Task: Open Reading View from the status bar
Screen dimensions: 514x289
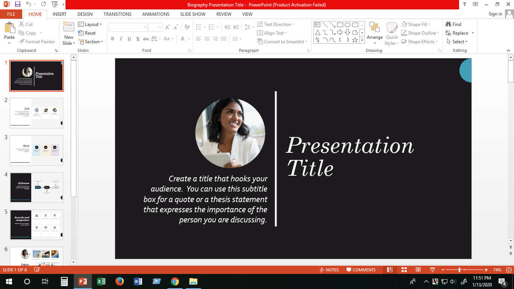Action: 418,270
